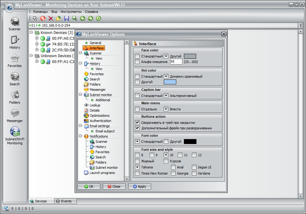
Task: Click the Ok button in Options dialog
Action: 89,186
